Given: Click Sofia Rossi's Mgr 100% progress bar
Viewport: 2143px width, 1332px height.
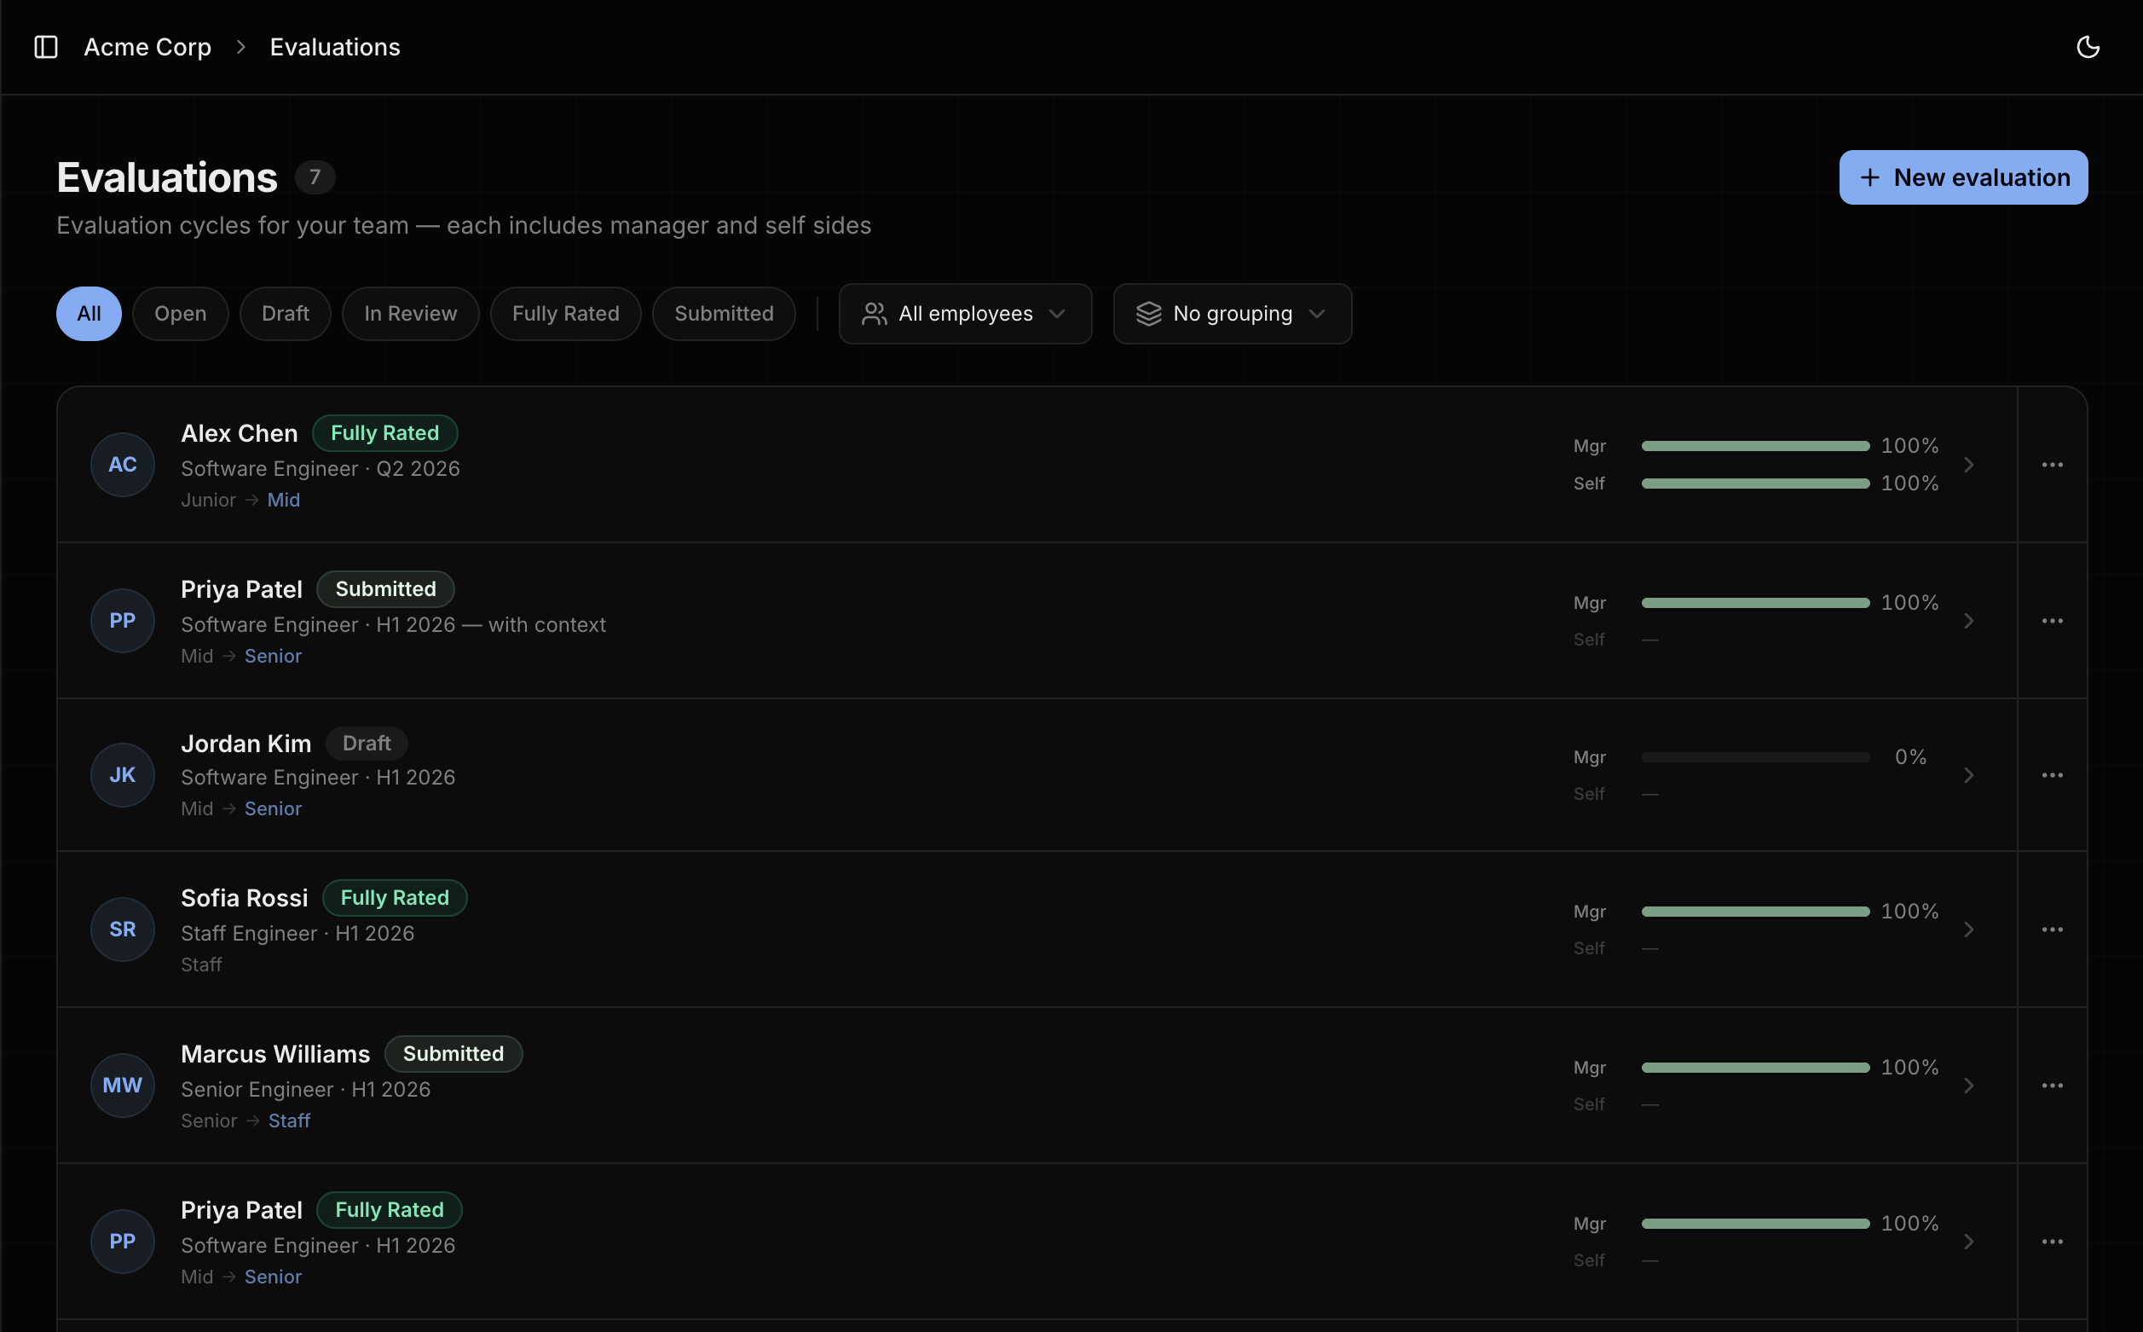Looking at the screenshot, I should pyautogui.click(x=1755, y=911).
